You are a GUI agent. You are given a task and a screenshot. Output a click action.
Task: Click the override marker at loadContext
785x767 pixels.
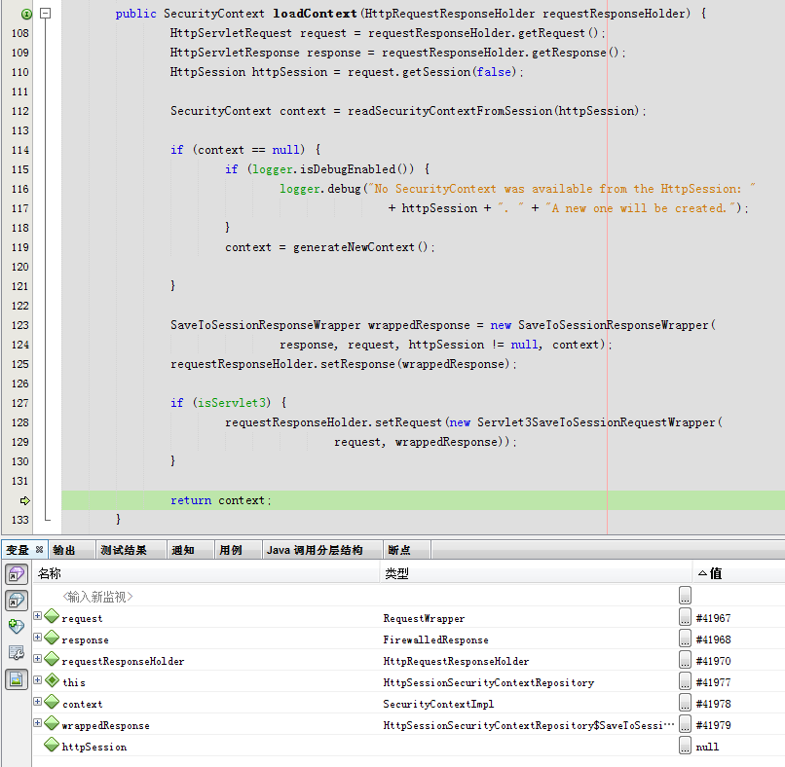click(26, 14)
